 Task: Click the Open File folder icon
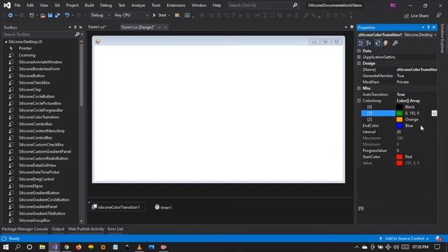(x=43, y=15)
